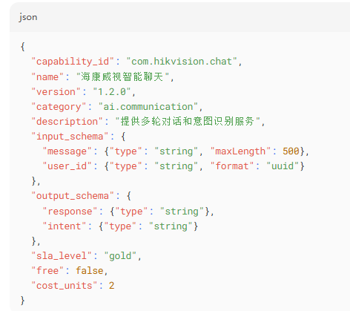
Task: Click the "com.hikvision.chat" value
Action: pyautogui.click(x=182, y=62)
